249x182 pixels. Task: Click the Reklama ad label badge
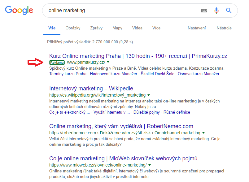click(57, 63)
